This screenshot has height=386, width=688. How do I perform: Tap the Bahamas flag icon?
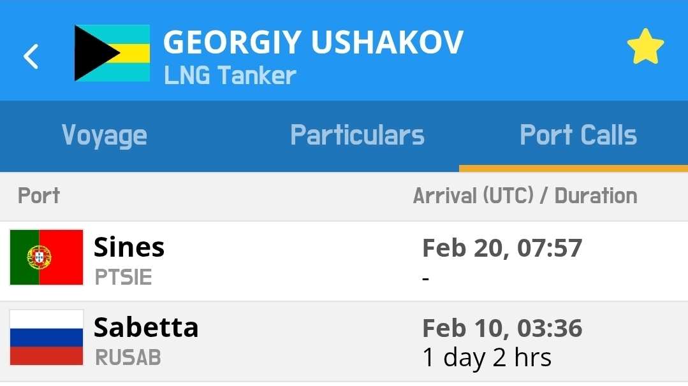click(112, 54)
